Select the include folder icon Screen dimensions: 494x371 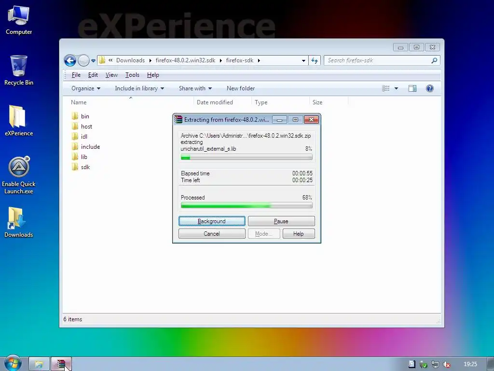[75, 147]
